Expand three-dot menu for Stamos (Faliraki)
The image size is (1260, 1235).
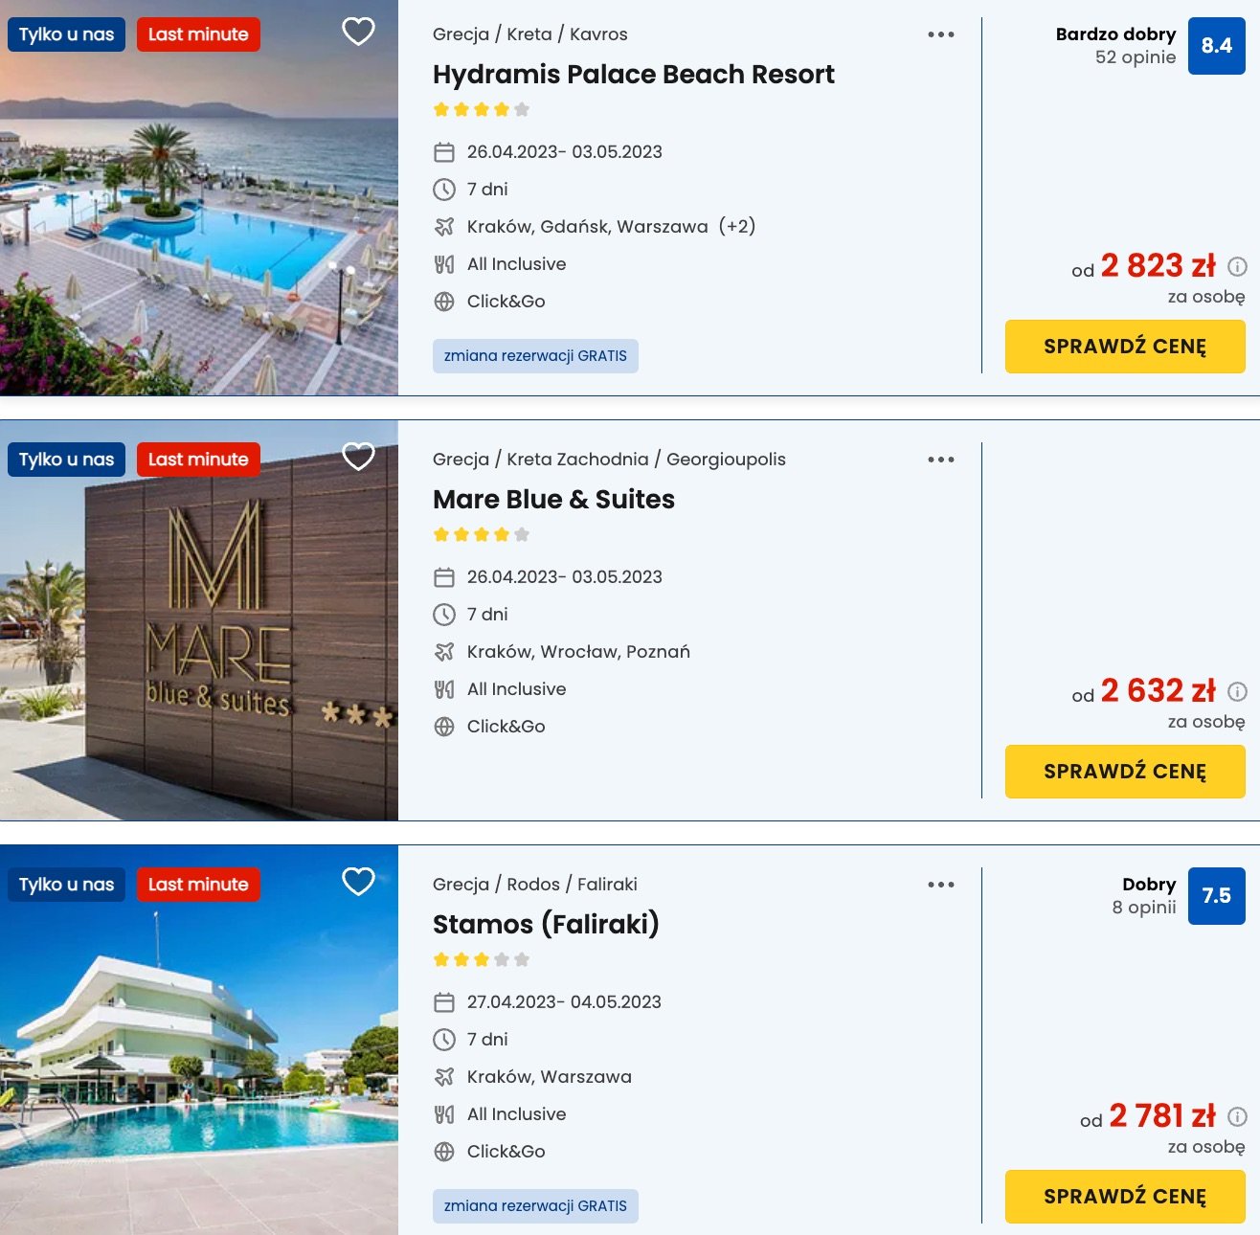coord(941,885)
